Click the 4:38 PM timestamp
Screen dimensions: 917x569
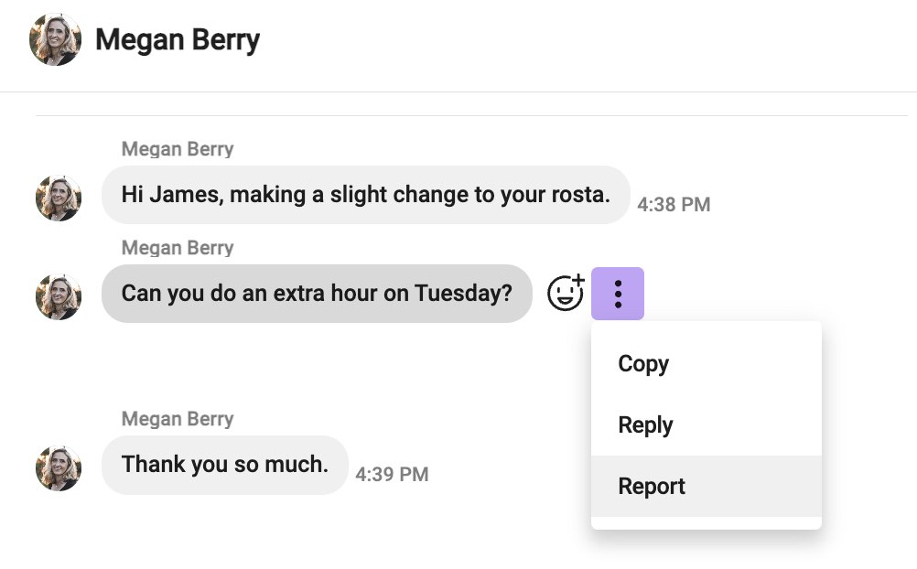pos(674,205)
